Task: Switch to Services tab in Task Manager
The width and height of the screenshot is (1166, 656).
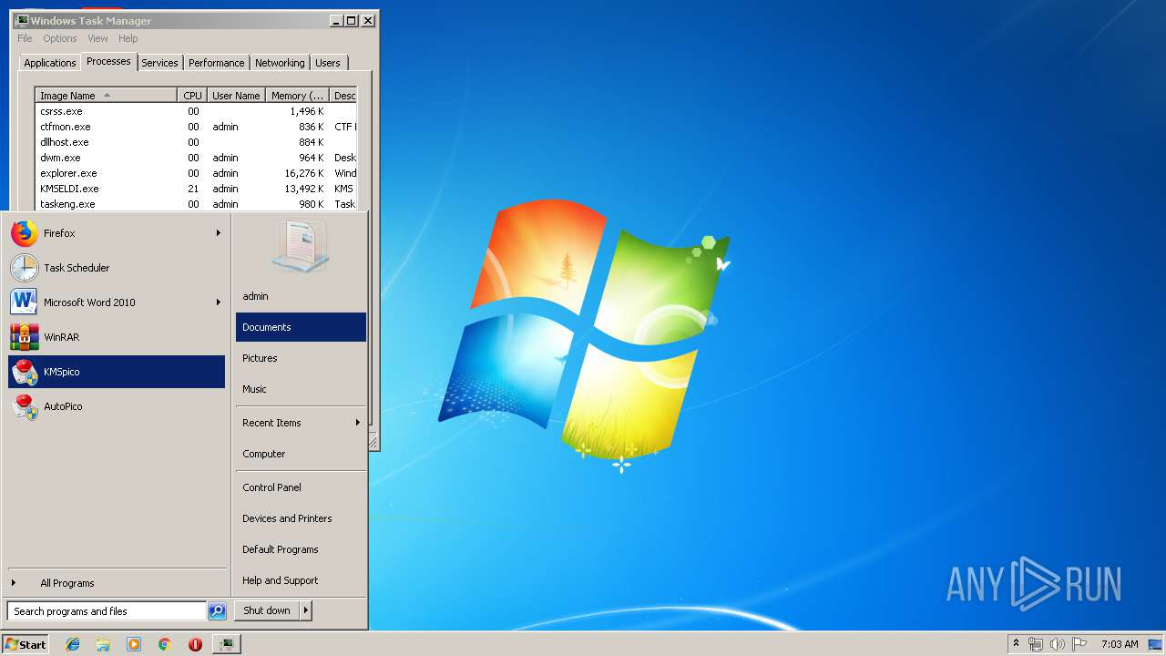Action: [159, 63]
